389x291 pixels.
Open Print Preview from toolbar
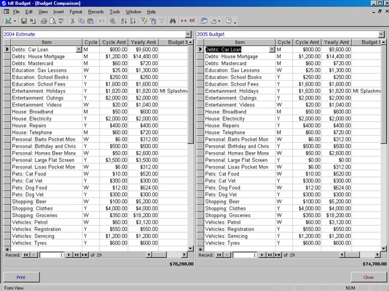53,21
